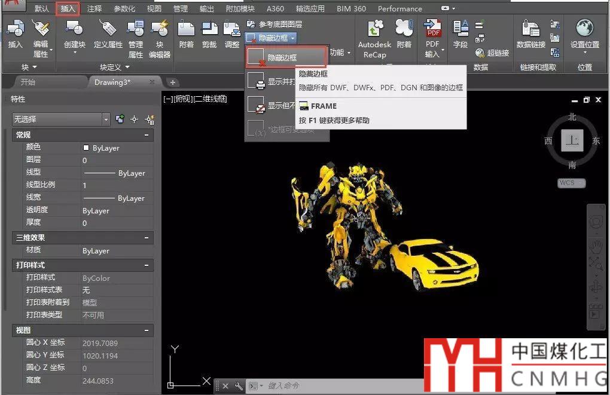Click the Insert block icon in ribbon

(15, 29)
